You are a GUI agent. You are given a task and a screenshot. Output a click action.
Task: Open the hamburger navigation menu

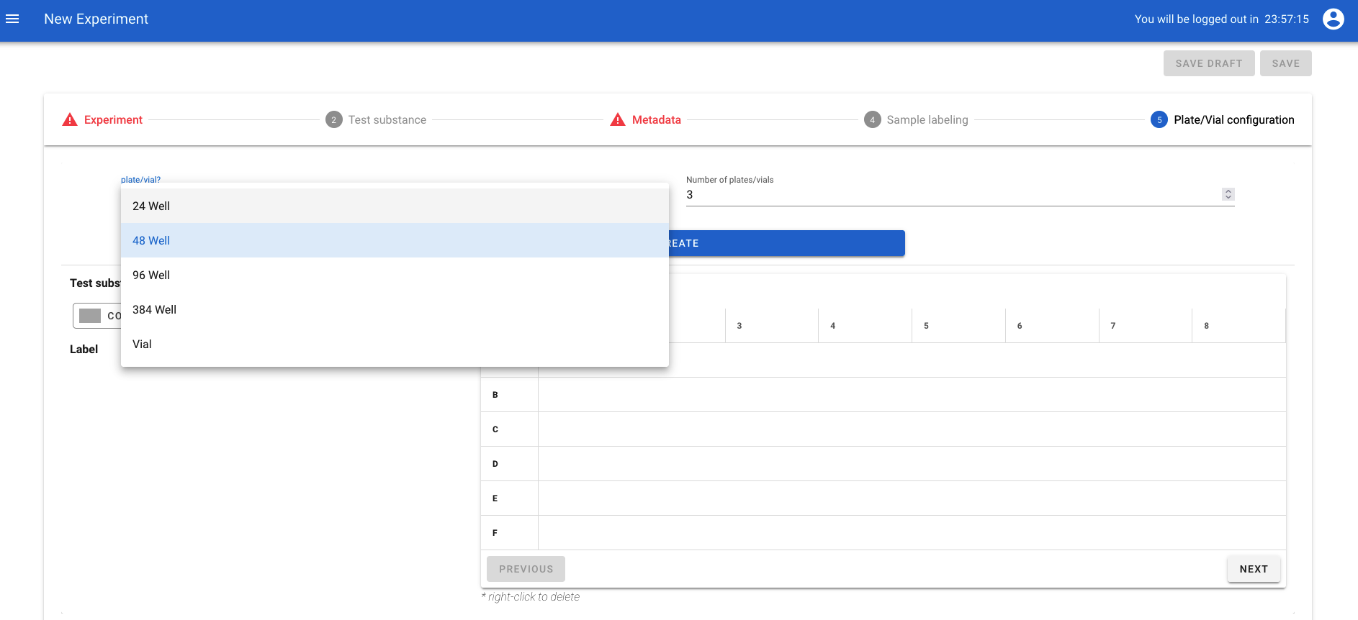[12, 19]
